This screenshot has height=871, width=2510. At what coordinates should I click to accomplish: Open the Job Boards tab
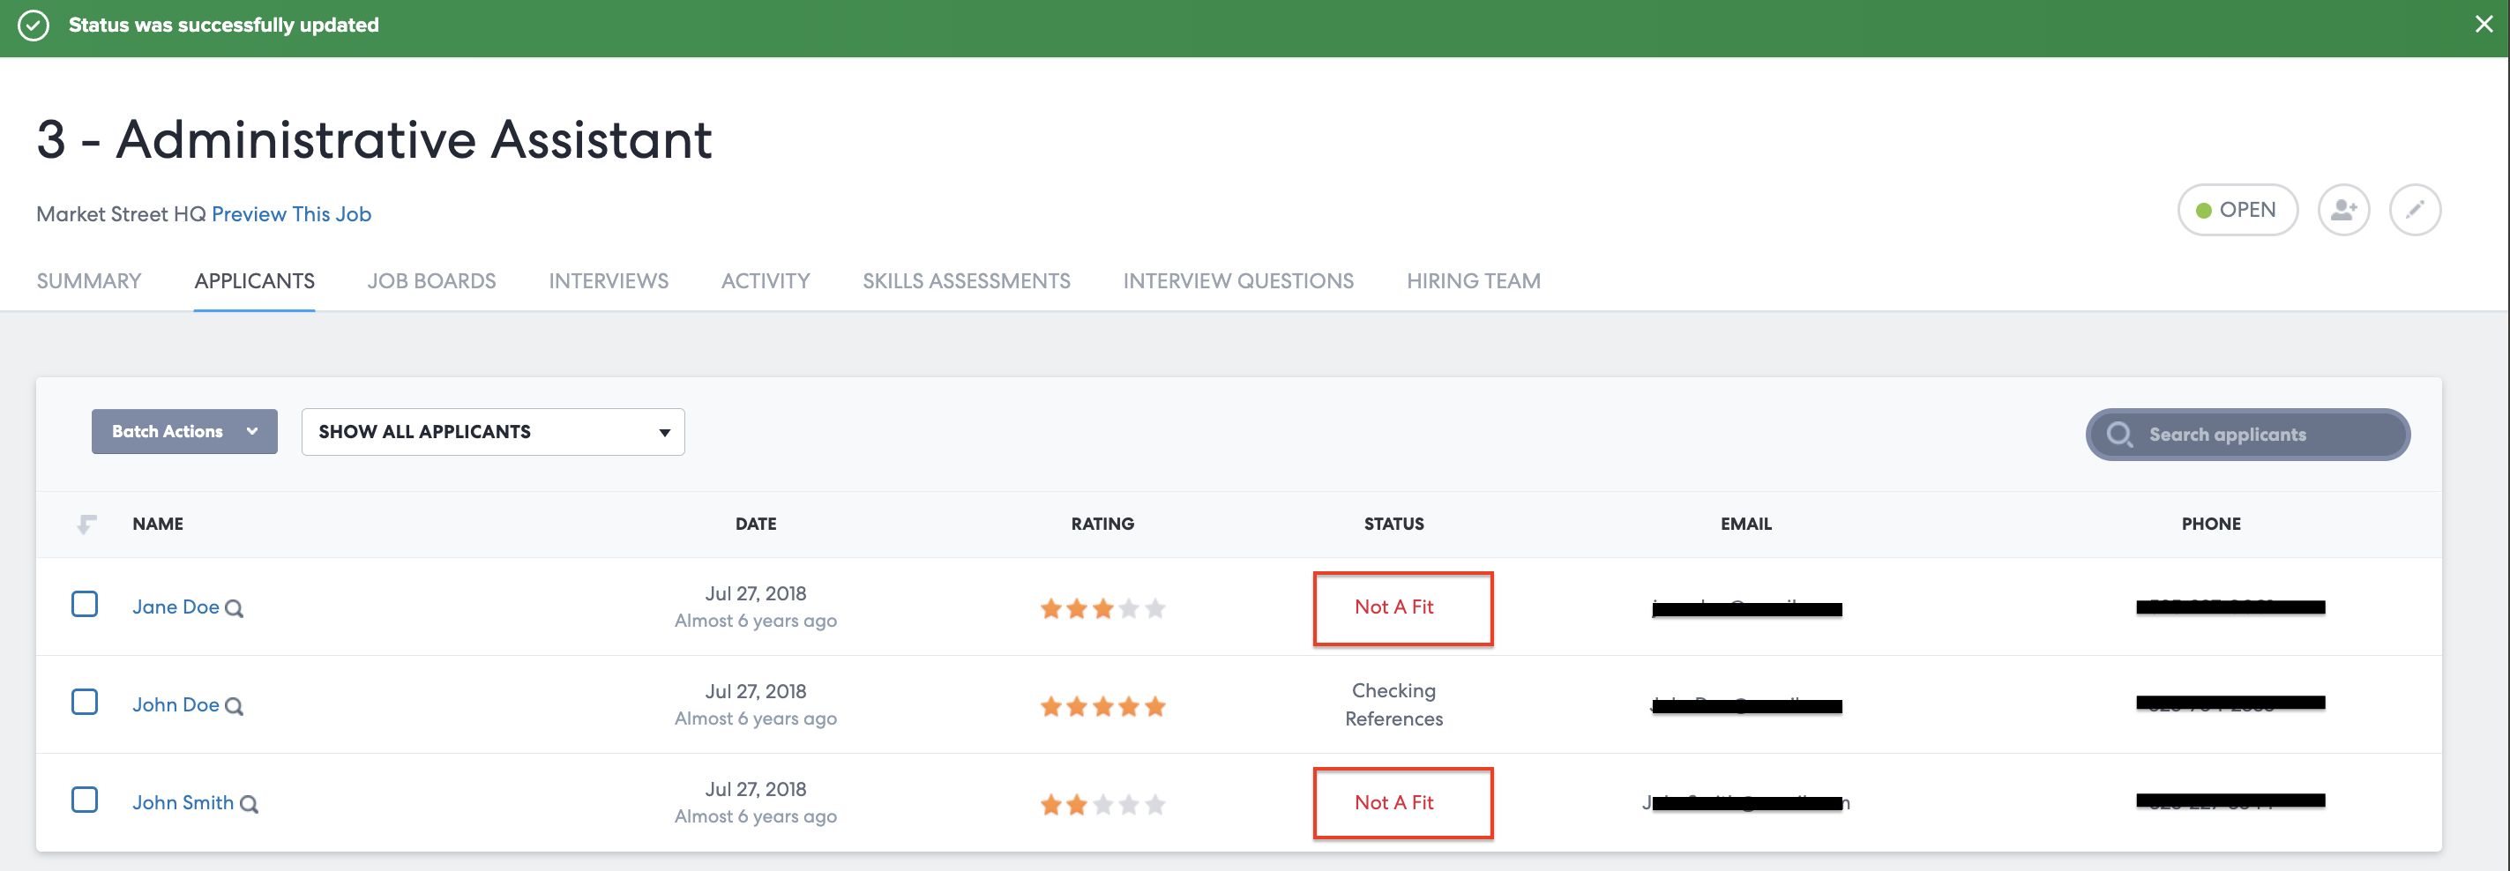coord(430,281)
